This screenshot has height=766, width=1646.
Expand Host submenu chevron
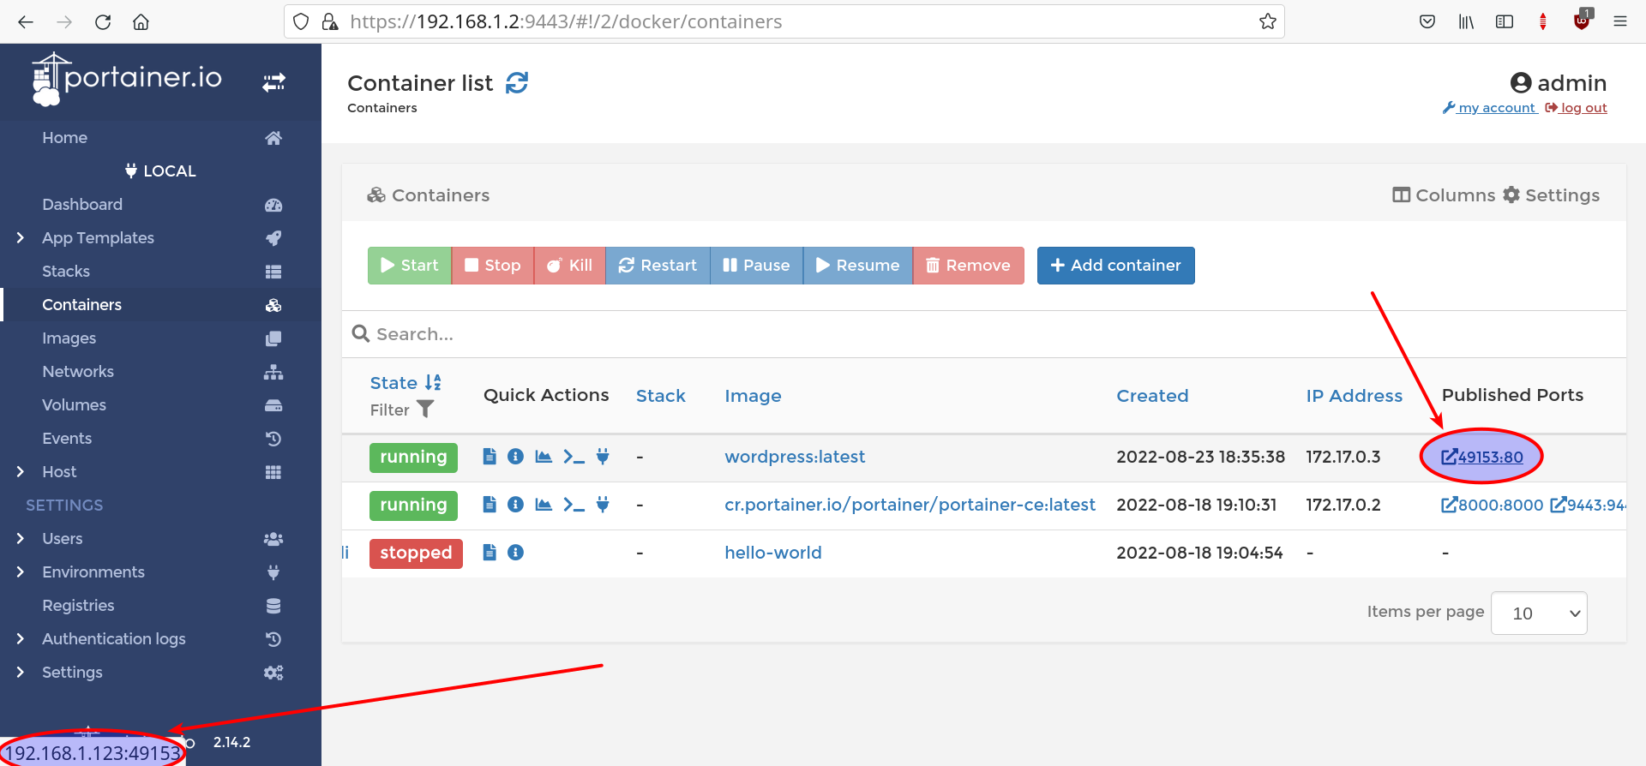pos(20,471)
